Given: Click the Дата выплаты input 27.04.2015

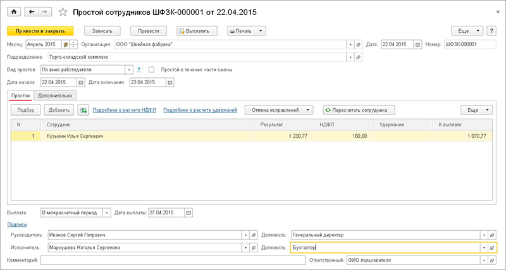Looking at the screenshot, I should coord(166,213).
